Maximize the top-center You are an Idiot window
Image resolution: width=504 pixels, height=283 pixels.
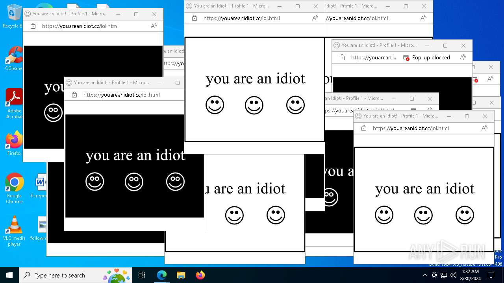click(x=298, y=6)
